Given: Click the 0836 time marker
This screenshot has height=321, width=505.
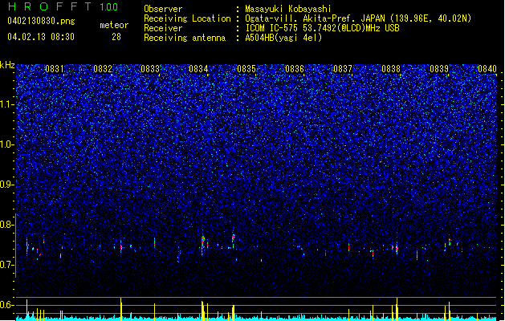Looking at the screenshot, I should (295, 68).
